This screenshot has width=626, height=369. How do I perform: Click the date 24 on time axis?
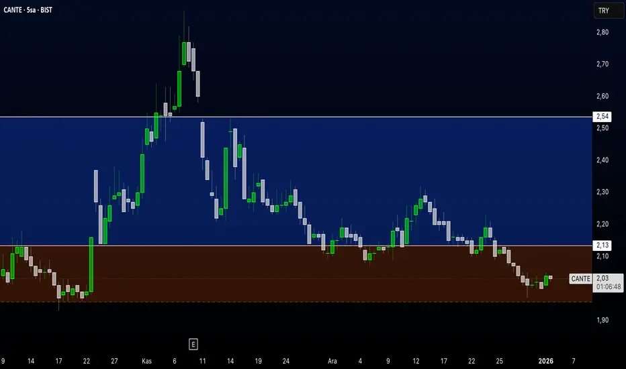[x=286, y=361]
